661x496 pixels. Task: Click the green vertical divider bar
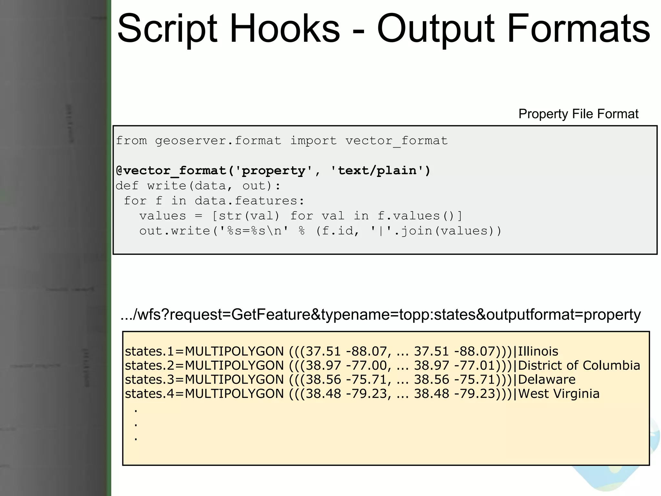[x=109, y=248]
